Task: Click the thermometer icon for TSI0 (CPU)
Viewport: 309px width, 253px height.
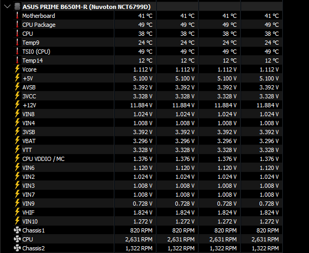Action: click(17, 52)
